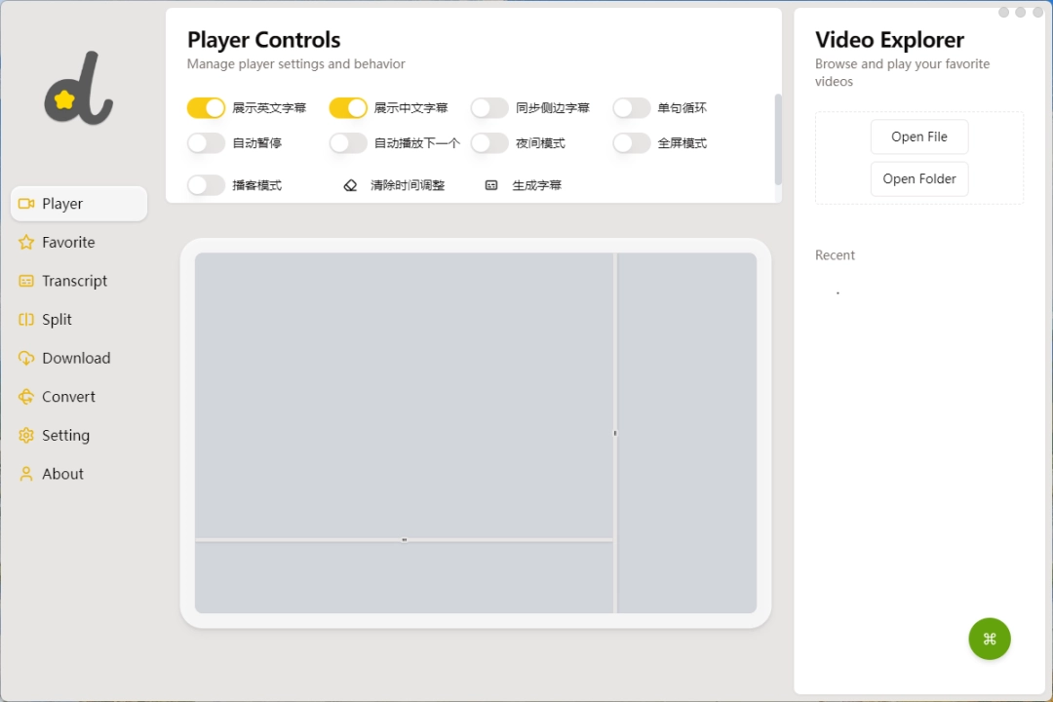Open the Setting page from the sidebar
This screenshot has height=702, width=1053.
(x=26, y=435)
